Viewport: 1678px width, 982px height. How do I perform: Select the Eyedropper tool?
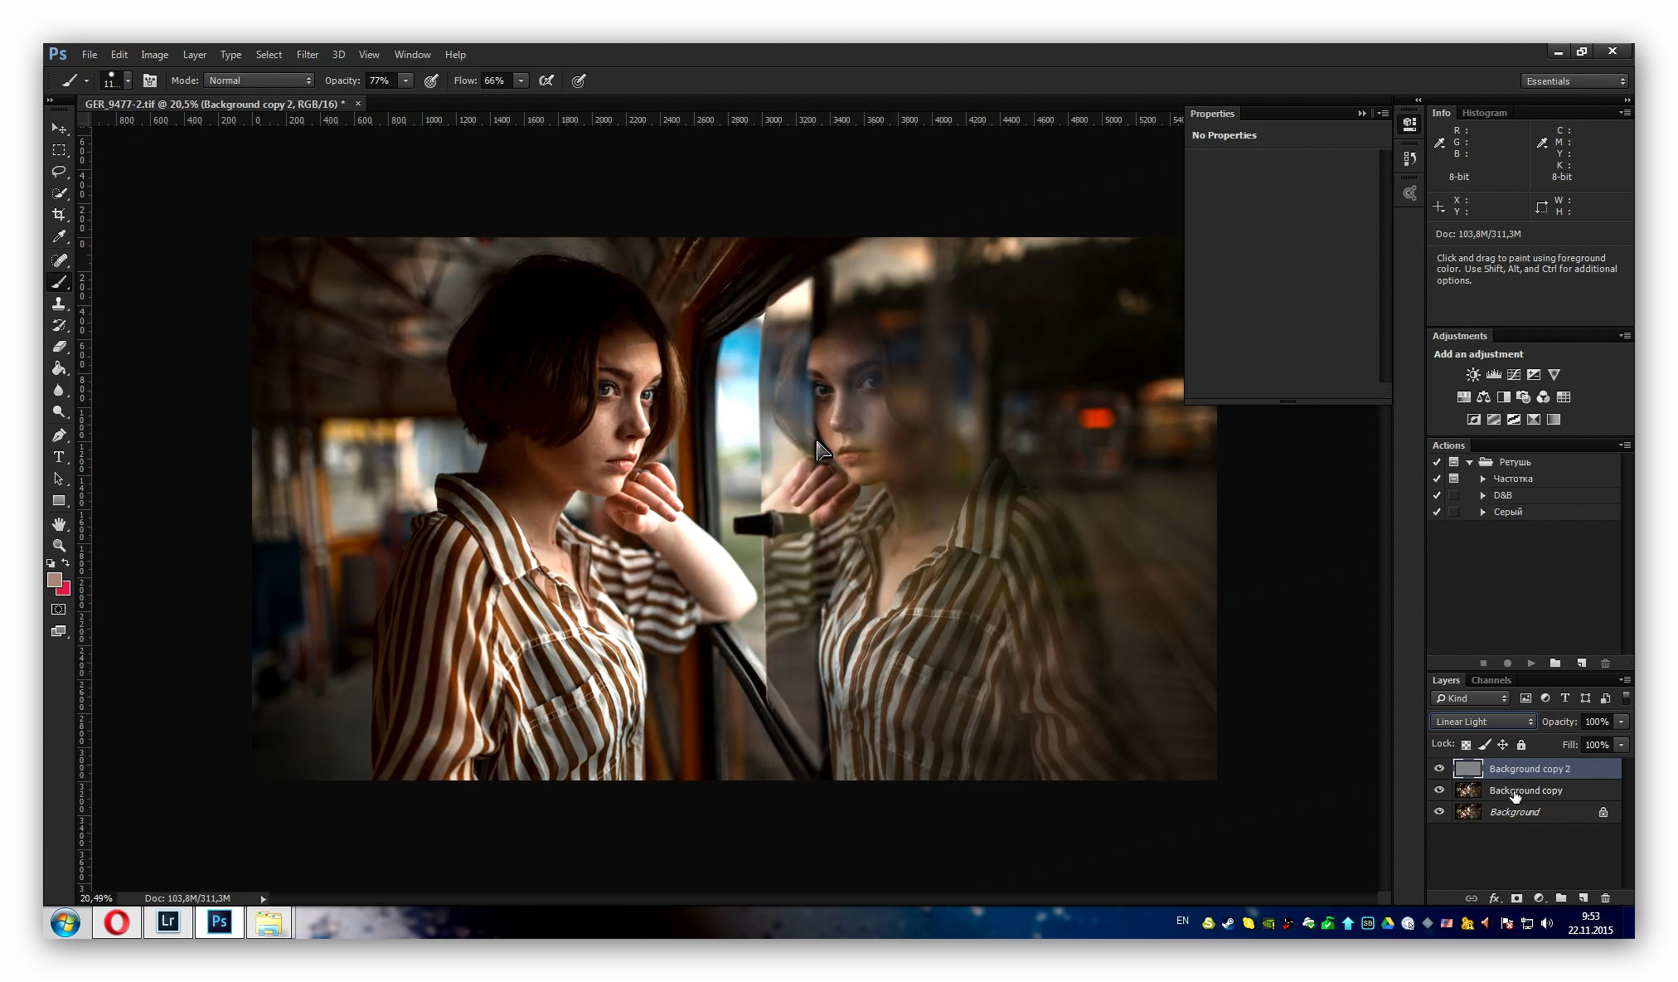59,237
